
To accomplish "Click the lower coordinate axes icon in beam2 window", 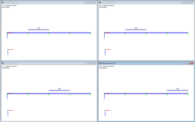I will click(11, 52).
